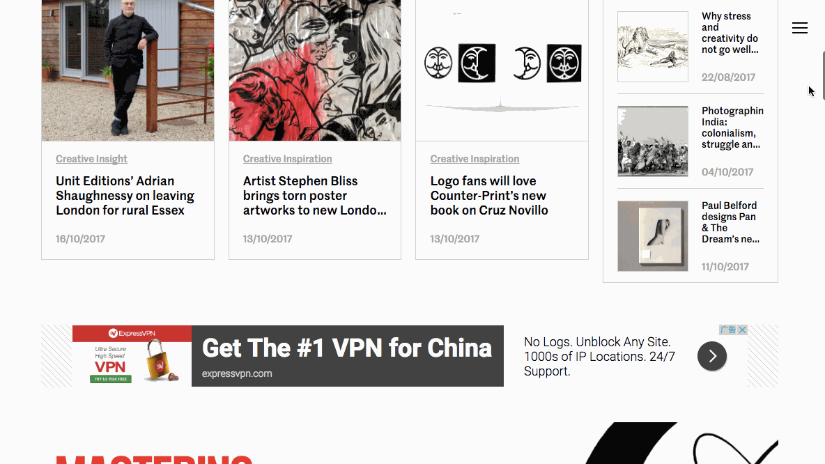The width and height of the screenshot is (825, 464).
Task: Click Creative Inspiration above the Logo fans article
Action: 475,159
